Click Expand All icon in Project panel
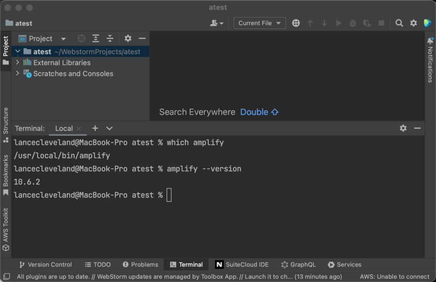436x282 pixels. (96, 39)
